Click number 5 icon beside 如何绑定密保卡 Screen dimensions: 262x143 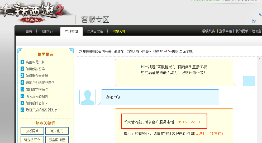[22, 89]
